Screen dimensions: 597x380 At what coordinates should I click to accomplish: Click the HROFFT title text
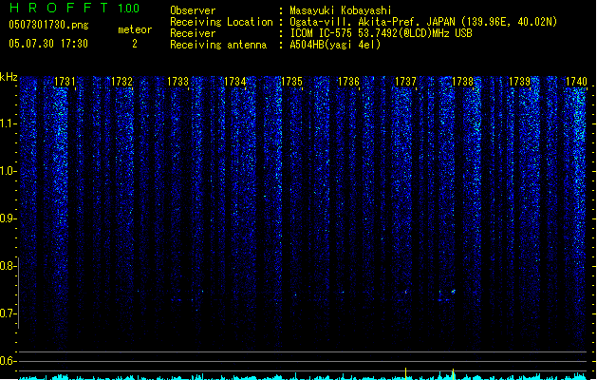(x=59, y=8)
